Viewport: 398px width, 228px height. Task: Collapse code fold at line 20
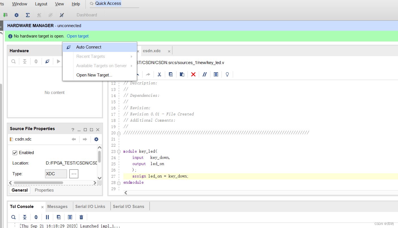pos(119,133)
